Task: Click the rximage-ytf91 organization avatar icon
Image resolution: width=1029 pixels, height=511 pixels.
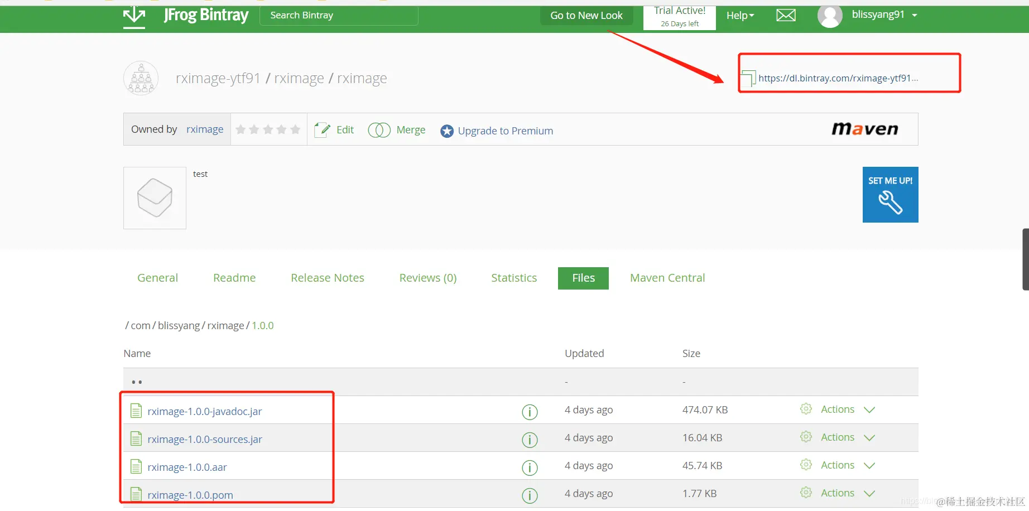Action: [x=141, y=78]
